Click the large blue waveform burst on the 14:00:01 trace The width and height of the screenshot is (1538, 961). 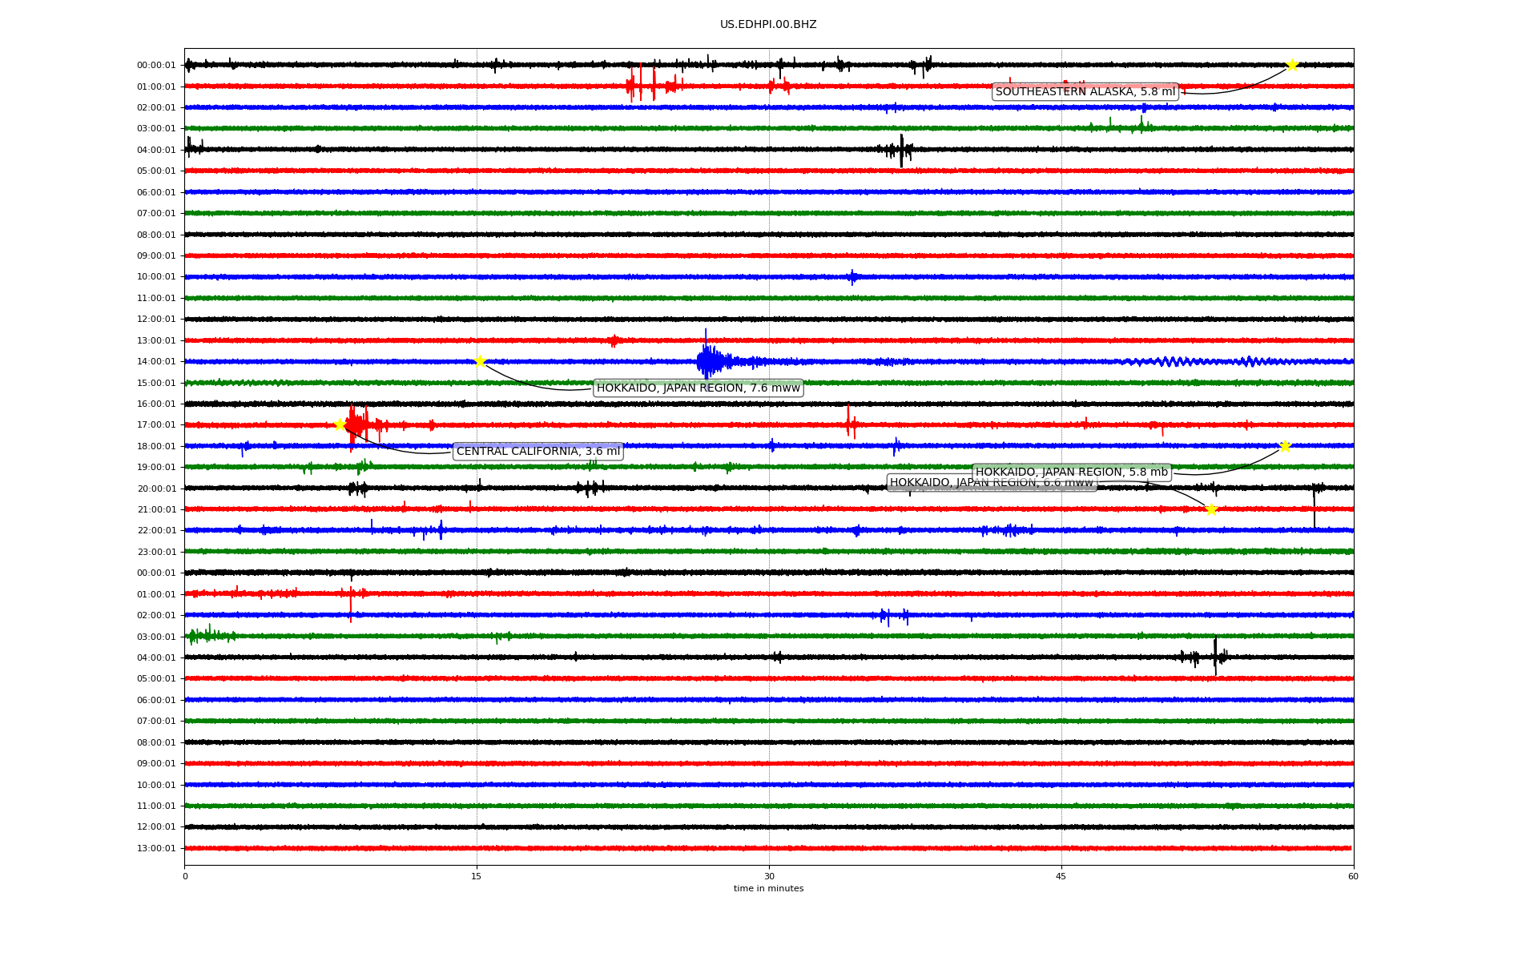(x=707, y=360)
